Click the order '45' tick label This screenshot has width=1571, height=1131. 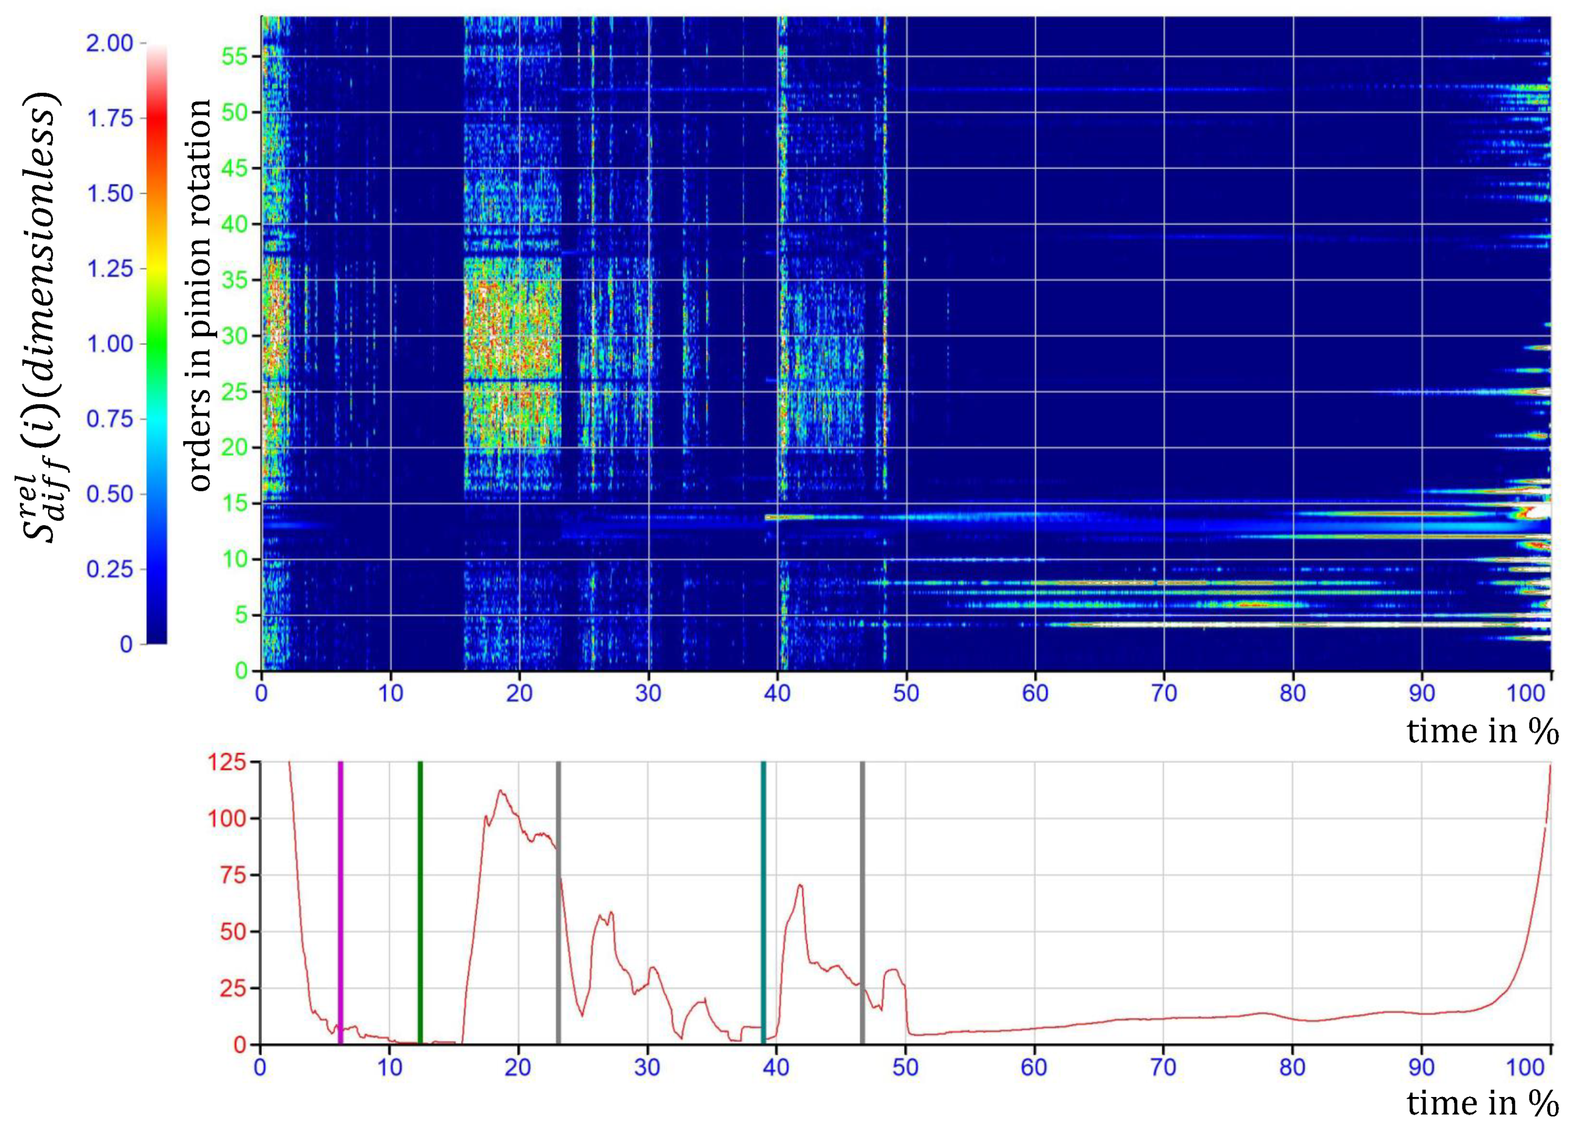click(235, 168)
